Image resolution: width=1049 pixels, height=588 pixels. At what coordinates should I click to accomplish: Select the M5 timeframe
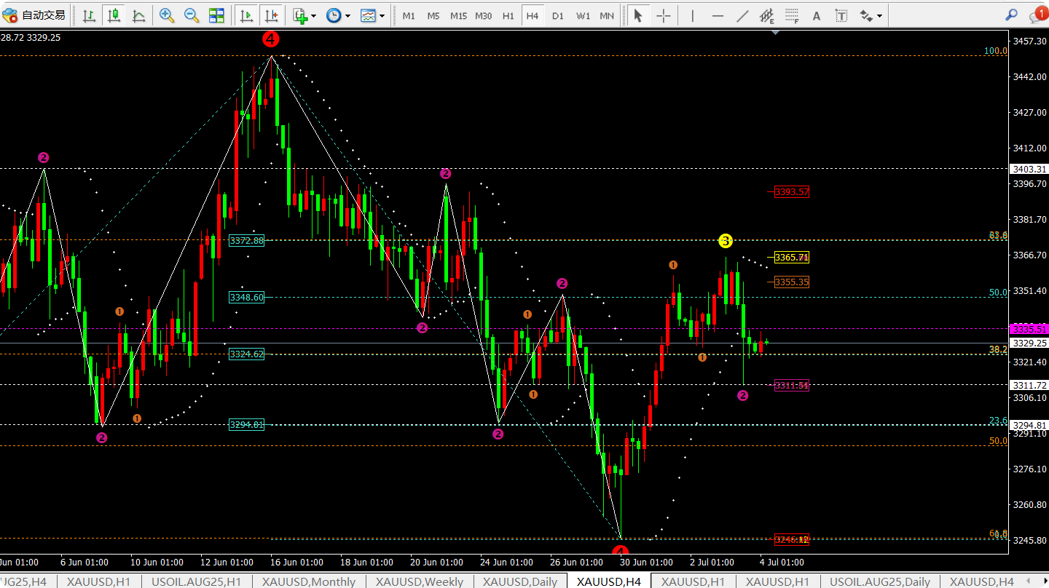tap(433, 15)
